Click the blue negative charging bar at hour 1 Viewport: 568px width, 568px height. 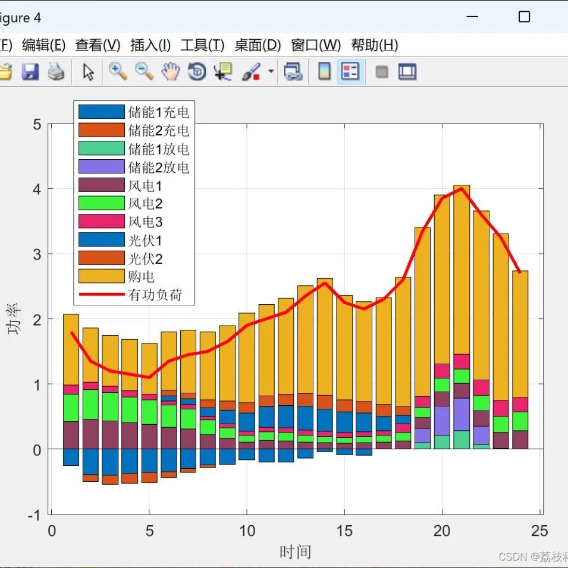[71, 457]
